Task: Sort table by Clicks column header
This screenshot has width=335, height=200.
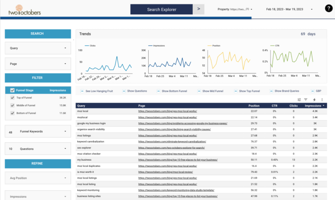Action: click(x=293, y=106)
